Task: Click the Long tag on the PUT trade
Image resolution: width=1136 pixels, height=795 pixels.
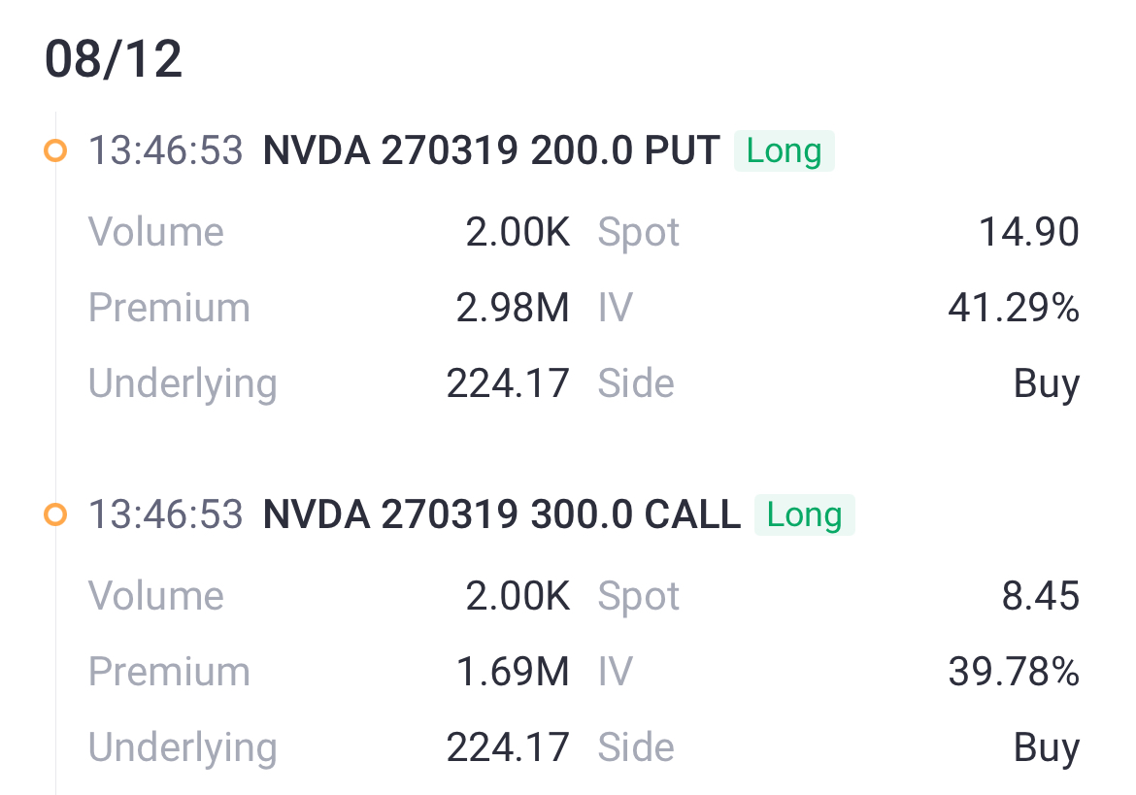Action: (x=784, y=150)
